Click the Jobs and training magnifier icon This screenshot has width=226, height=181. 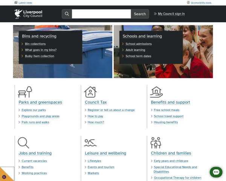23,143
